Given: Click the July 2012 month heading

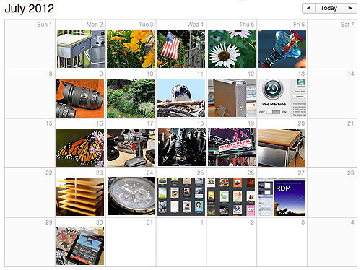Looking at the screenshot, I should click(x=30, y=9).
